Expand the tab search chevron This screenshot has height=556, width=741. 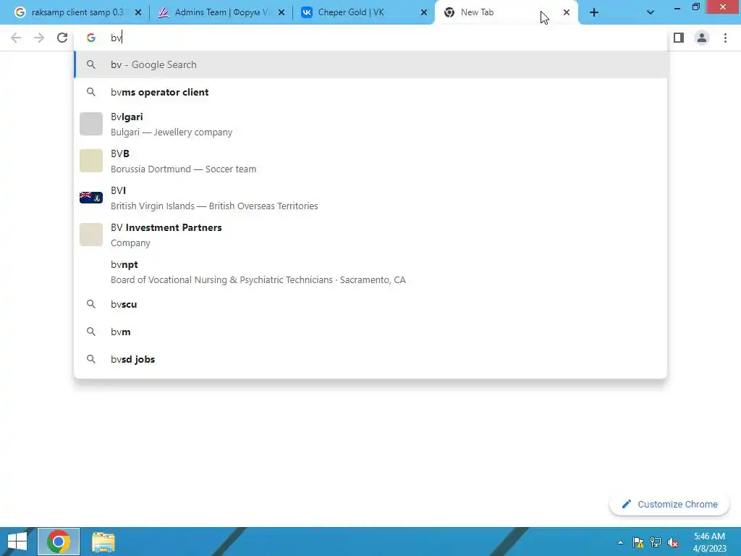pyautogui.click(x=651, y=13)
